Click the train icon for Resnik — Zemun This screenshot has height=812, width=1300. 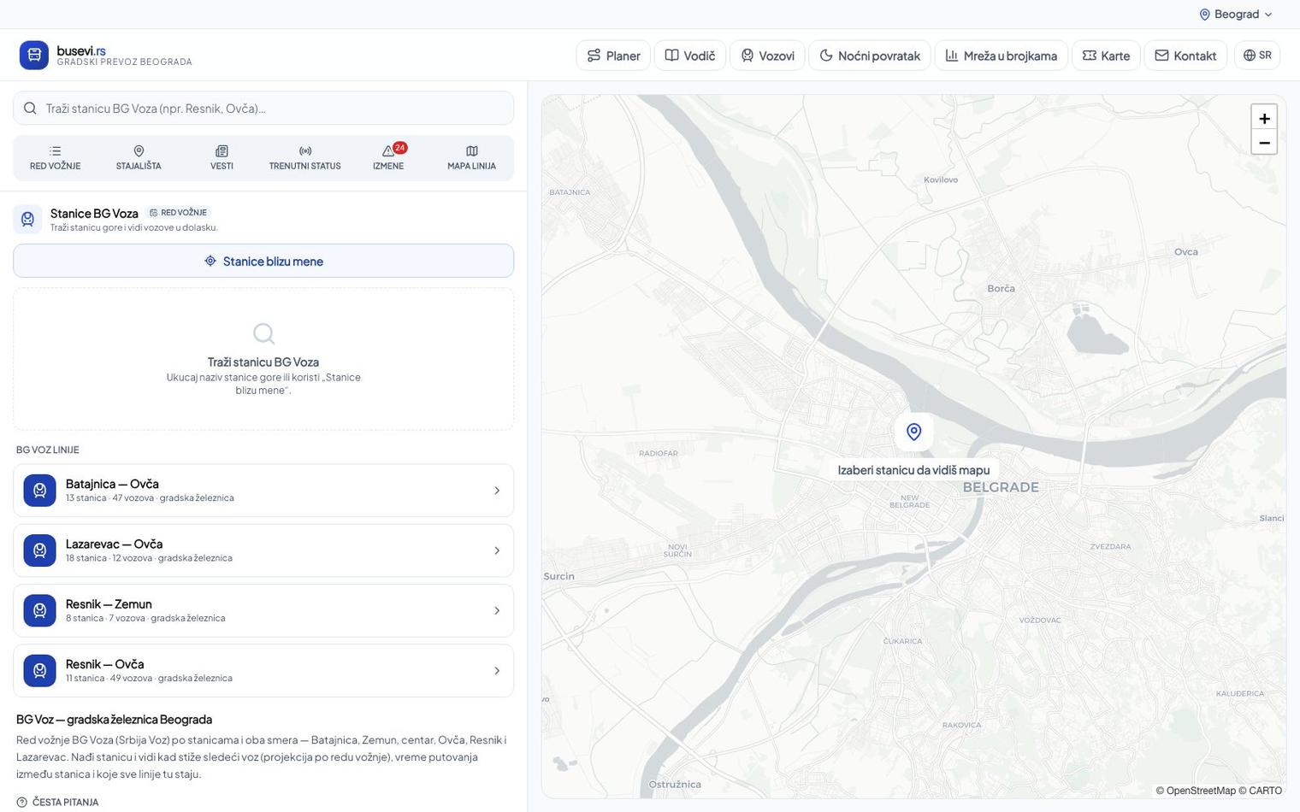[x=39, y=610]
